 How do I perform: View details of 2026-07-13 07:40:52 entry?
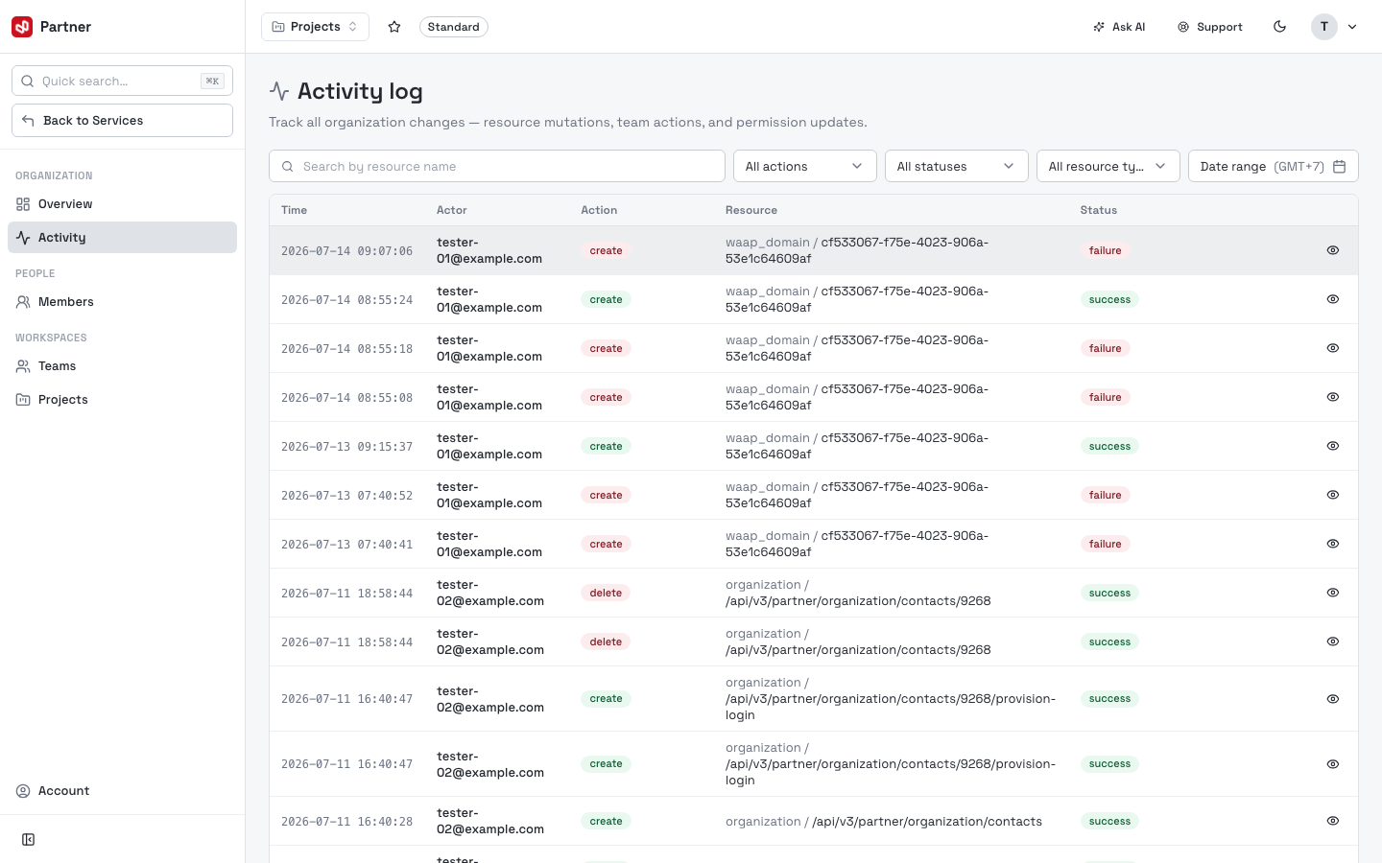pos(1333,495)
